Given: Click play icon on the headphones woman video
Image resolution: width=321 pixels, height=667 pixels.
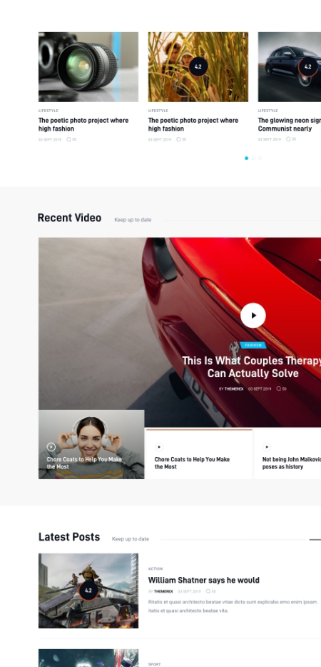Looking at the screenshot, I should coord(51,446).
